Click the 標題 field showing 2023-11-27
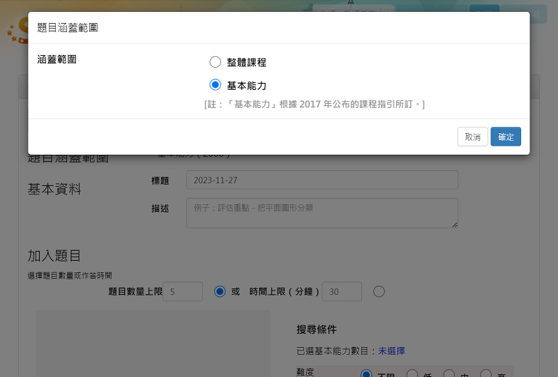558x377 pixels. [x=322, y=180]
